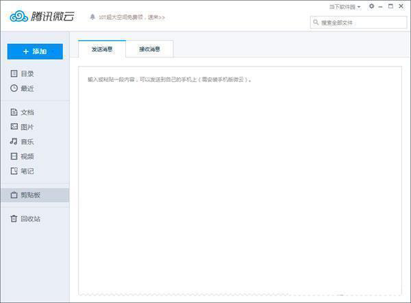Image resolution: width=411 pixels, height=303 pixels.
Task: Open the settings gear icon
Action: click(x=371, y=6)
